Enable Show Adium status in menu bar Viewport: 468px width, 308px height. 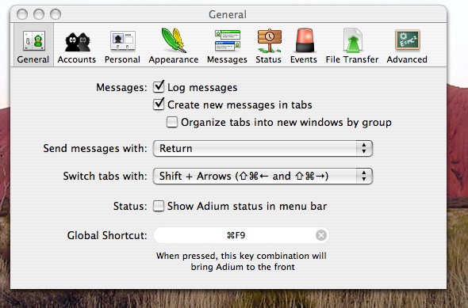click(x=159, y=206)
